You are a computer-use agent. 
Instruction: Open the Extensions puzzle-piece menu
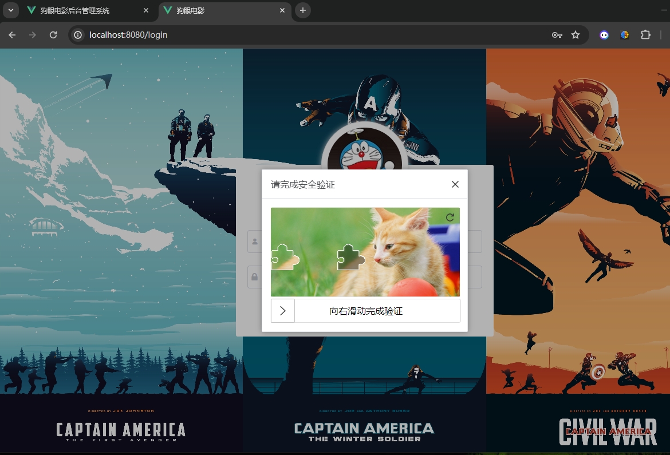pyautogui.click(x=645, y=35)
